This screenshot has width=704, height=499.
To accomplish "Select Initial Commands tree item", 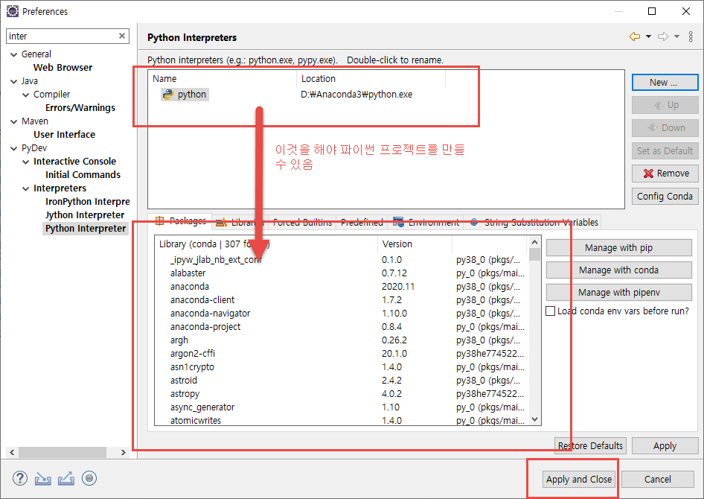I will point(83,175).
